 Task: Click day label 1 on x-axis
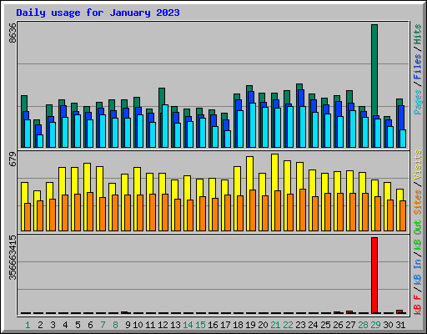tap(28, 325)
